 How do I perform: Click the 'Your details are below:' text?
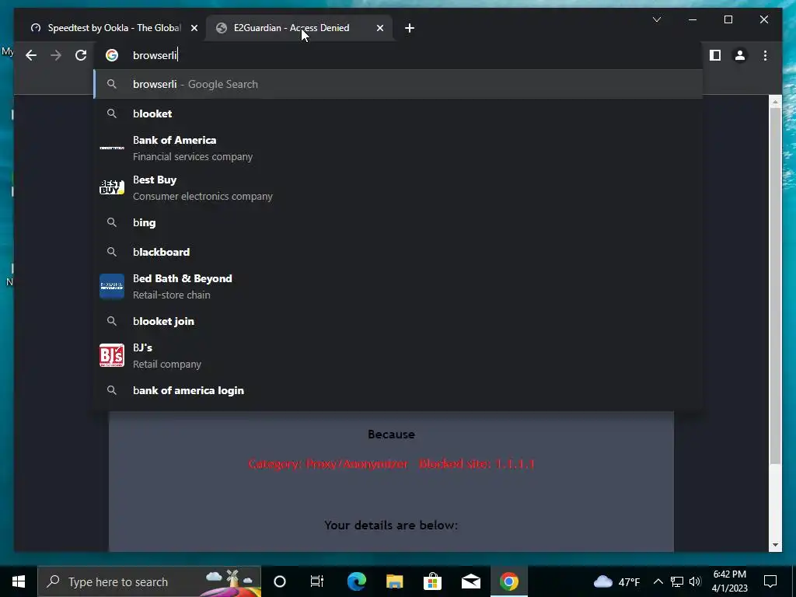tap(391, 525)
